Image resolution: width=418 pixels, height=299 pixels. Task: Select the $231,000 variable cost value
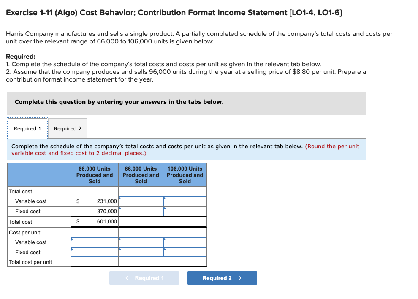click(x=94, y=201)
